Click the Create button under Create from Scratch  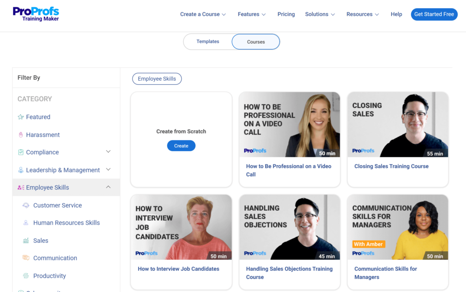[x=181, y=146]
